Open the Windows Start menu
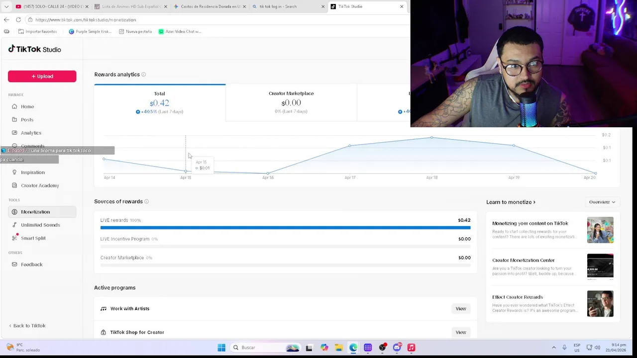 pos(221,348)
